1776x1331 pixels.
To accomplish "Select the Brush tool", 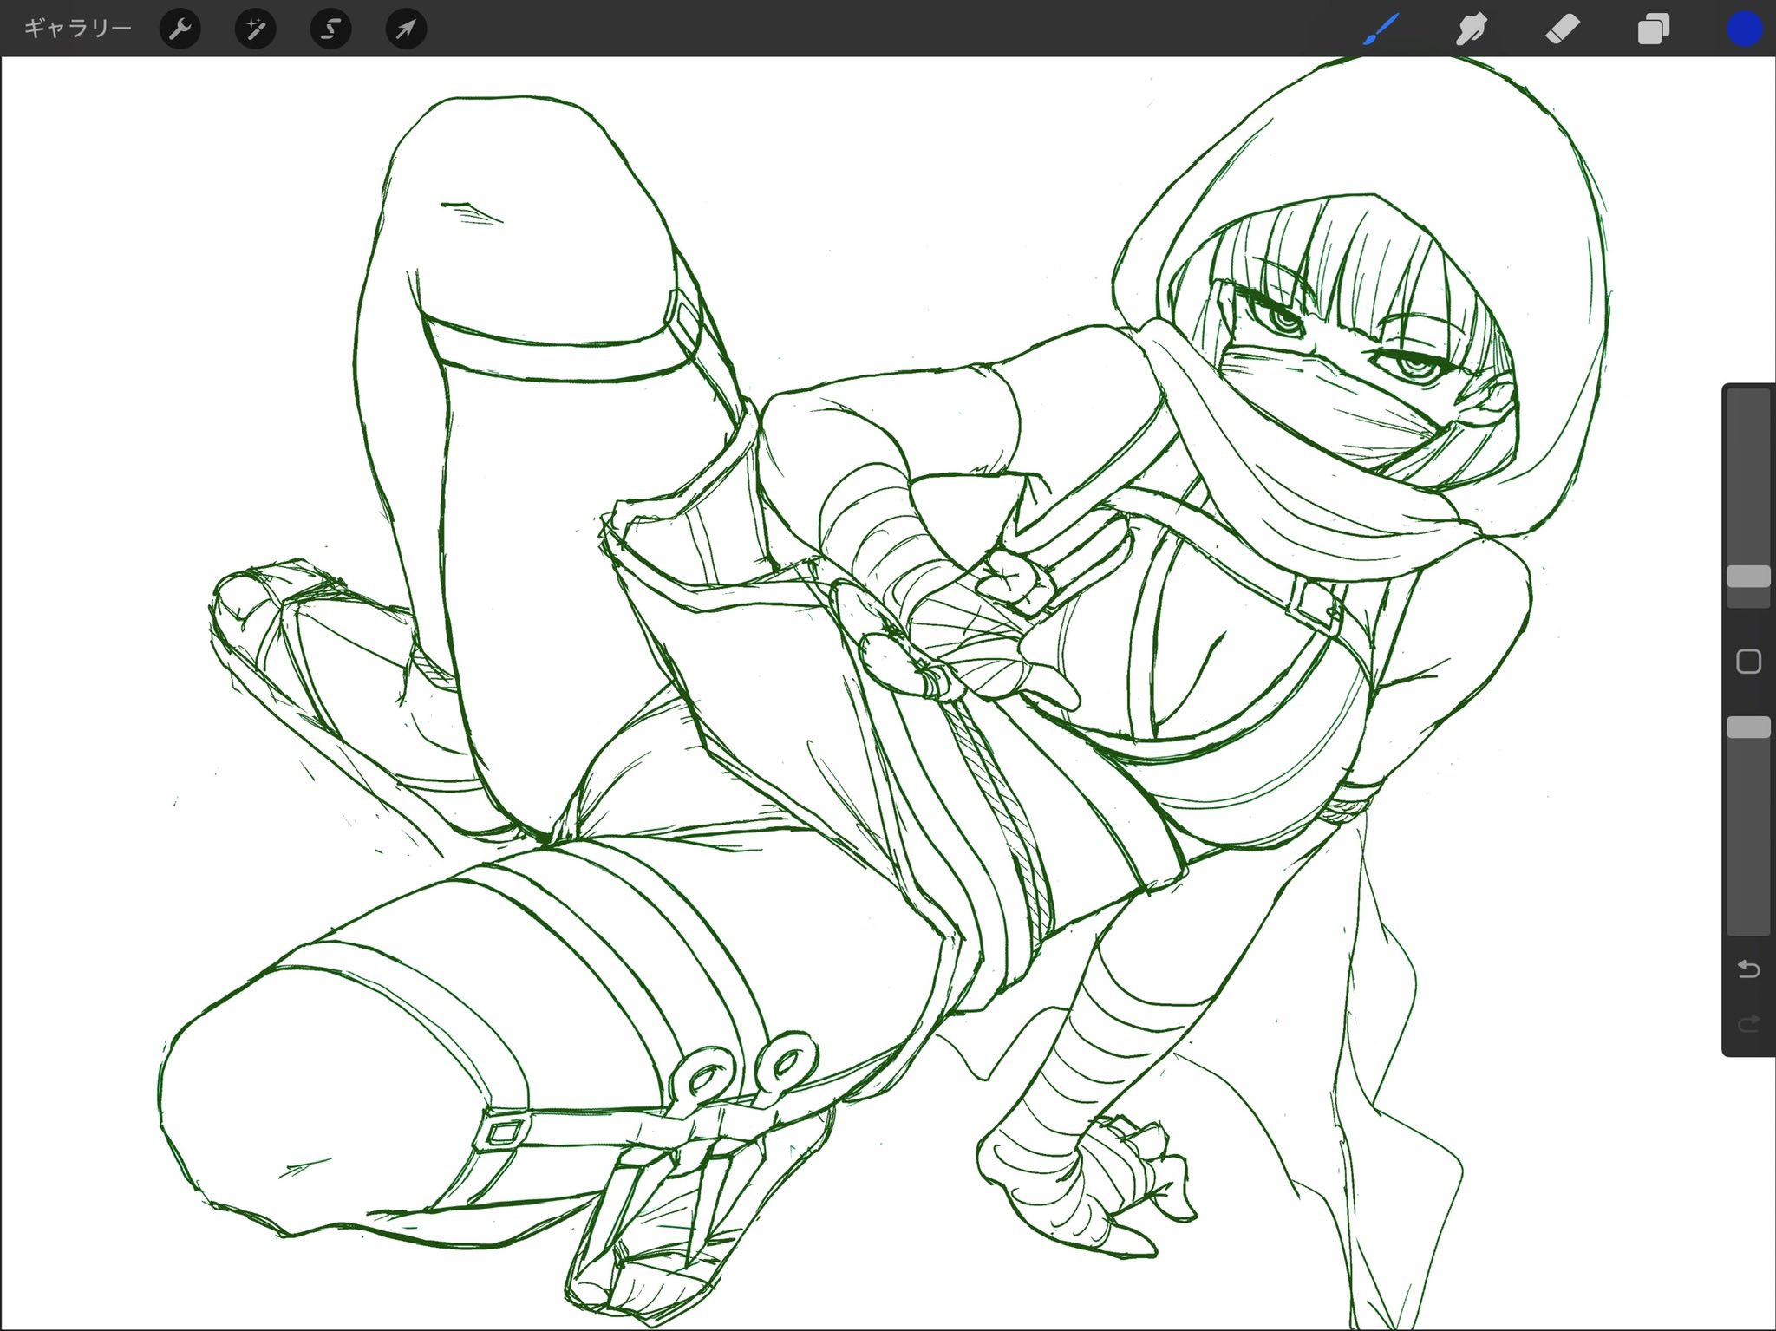I will click(x=1381, y=29).
